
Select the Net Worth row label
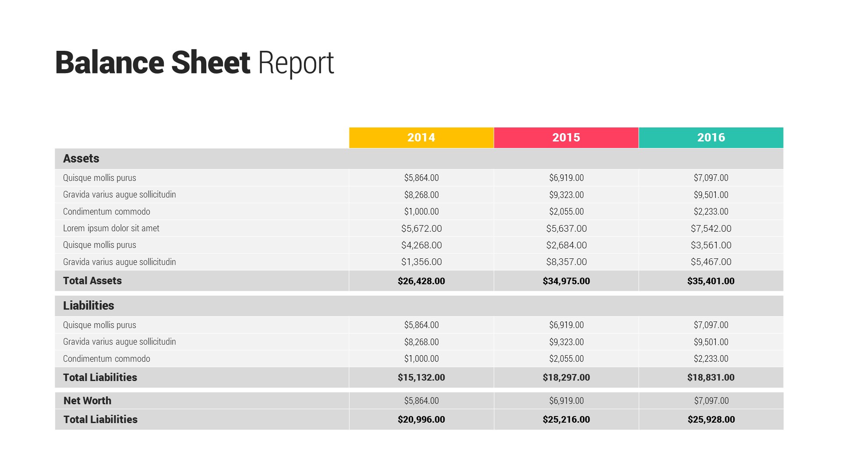tap(87, 401)
